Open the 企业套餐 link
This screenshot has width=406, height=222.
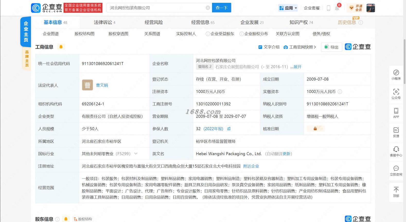point(312,8)
